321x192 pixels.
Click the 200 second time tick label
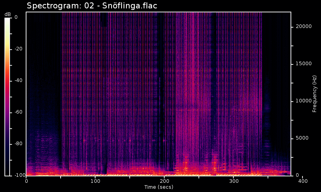(x=165, y=181)
